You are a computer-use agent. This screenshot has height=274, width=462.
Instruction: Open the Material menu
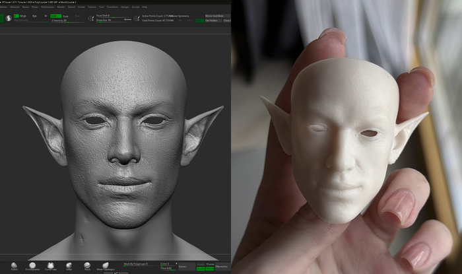tap(15, 7)
